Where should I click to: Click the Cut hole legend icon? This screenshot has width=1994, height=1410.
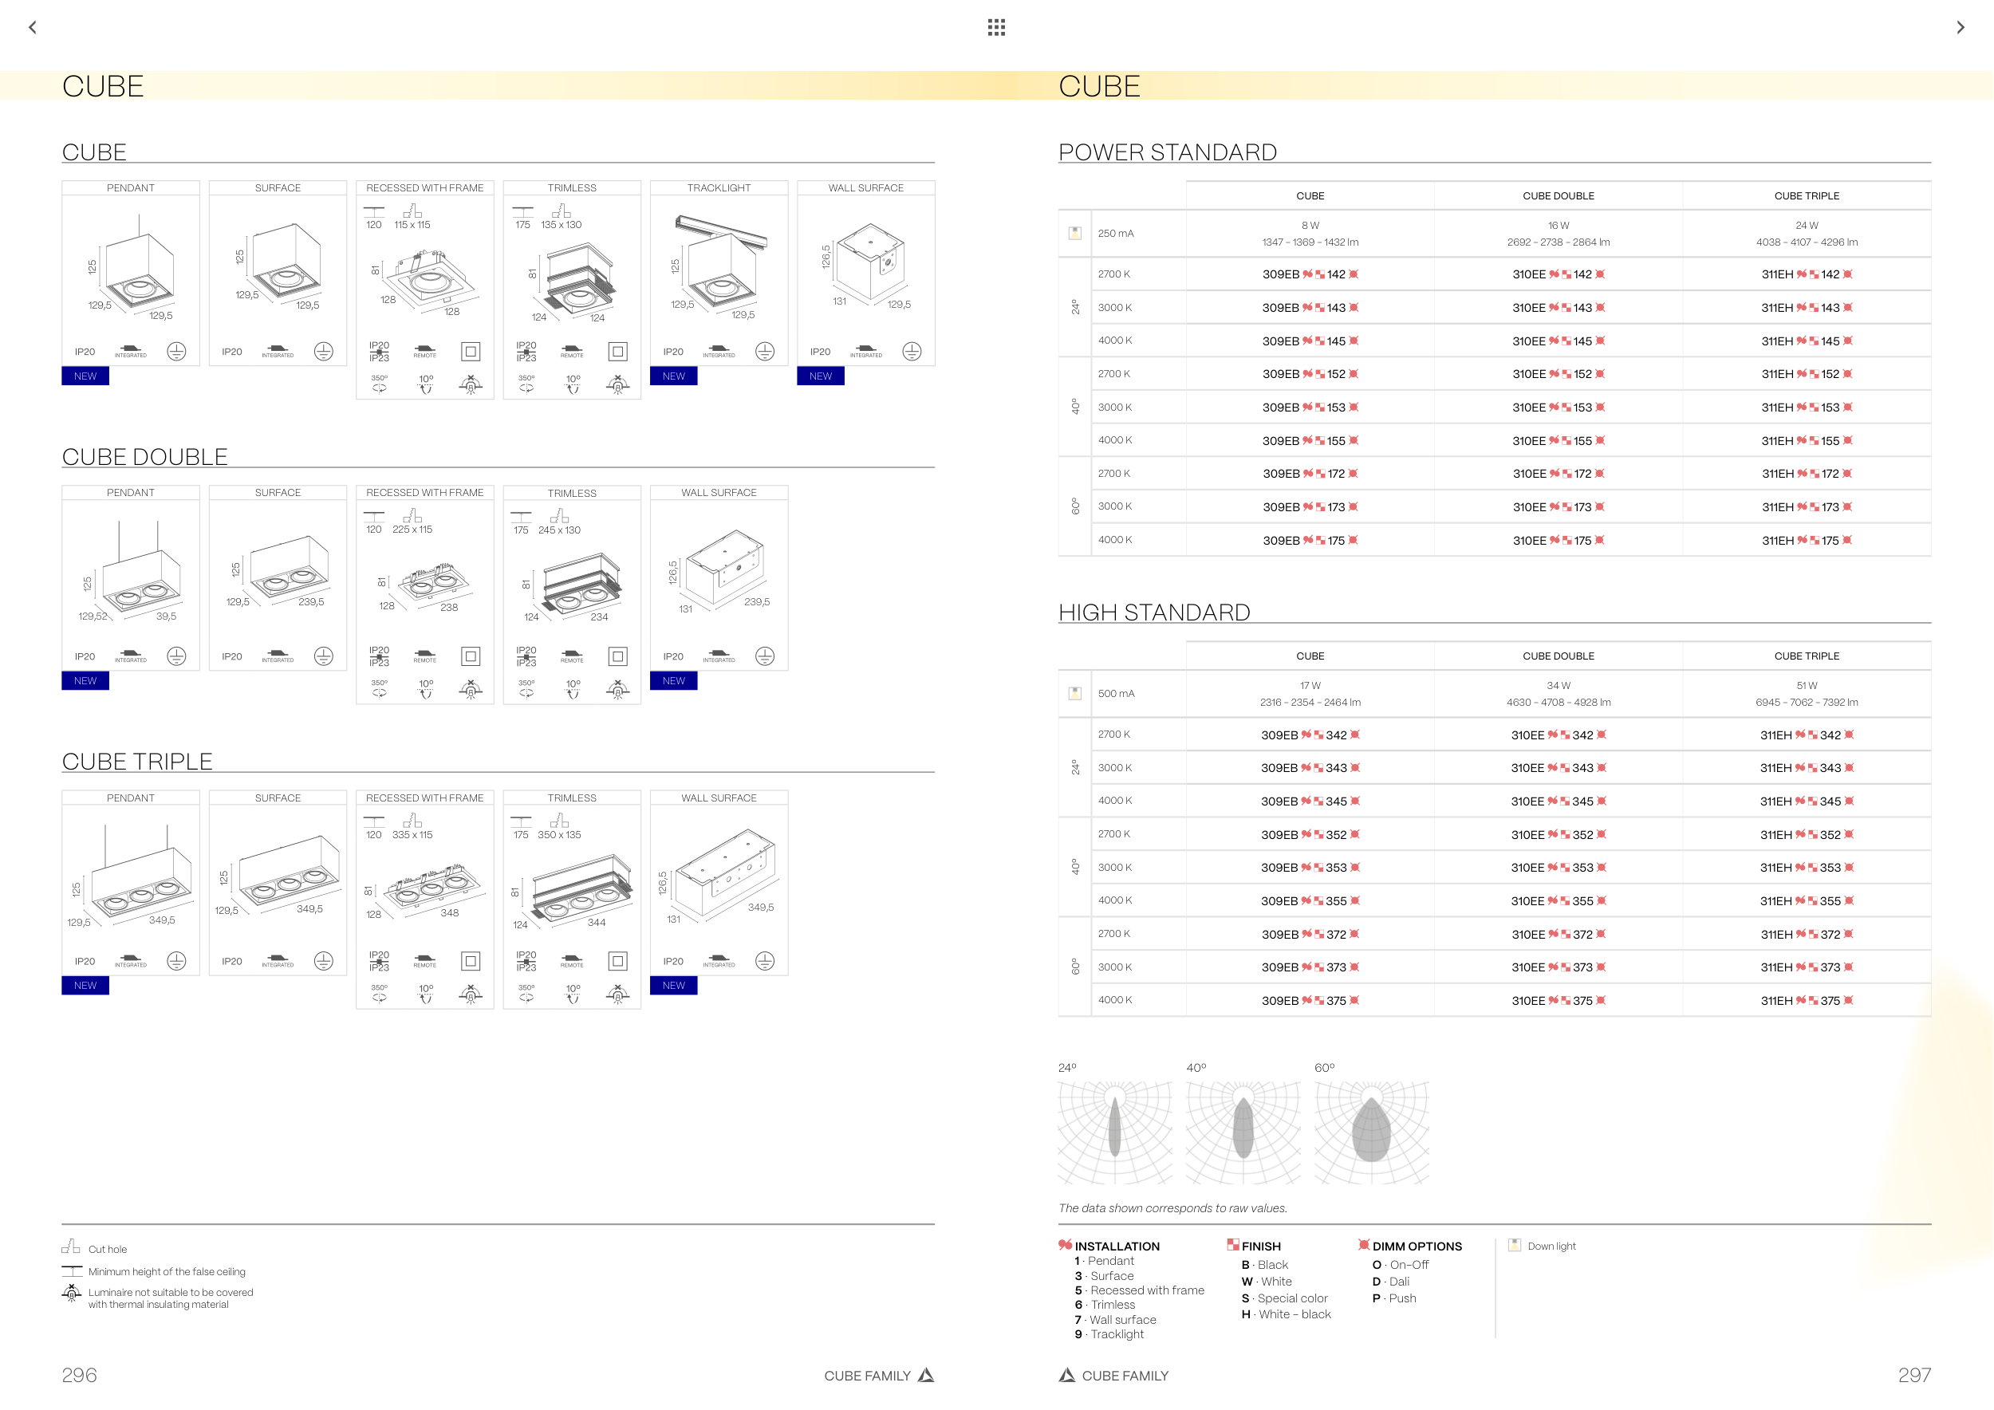(71, 1247)
